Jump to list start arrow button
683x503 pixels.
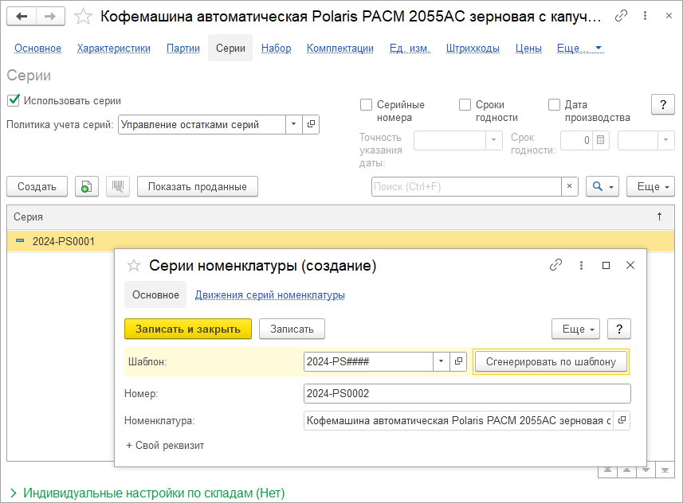coord(607,471)
